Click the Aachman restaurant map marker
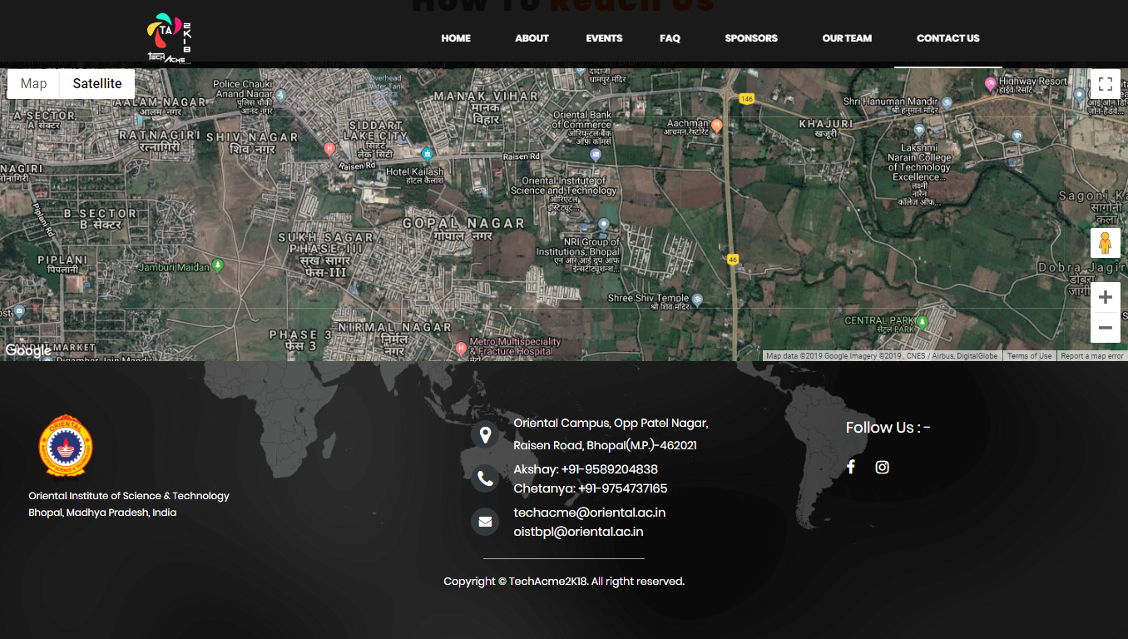Viewport: 1128px width, 639px height. coord(716,126)
